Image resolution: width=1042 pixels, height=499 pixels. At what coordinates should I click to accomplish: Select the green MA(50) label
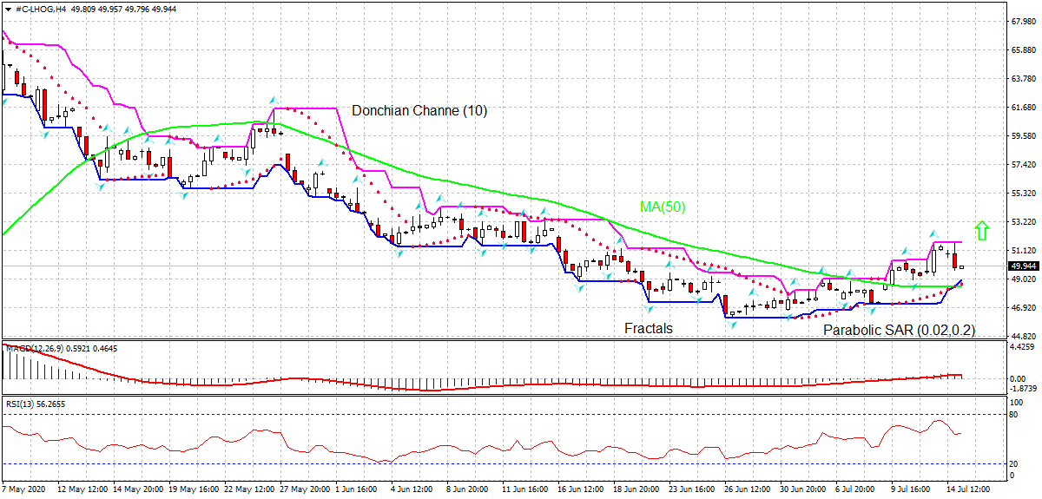662,207
